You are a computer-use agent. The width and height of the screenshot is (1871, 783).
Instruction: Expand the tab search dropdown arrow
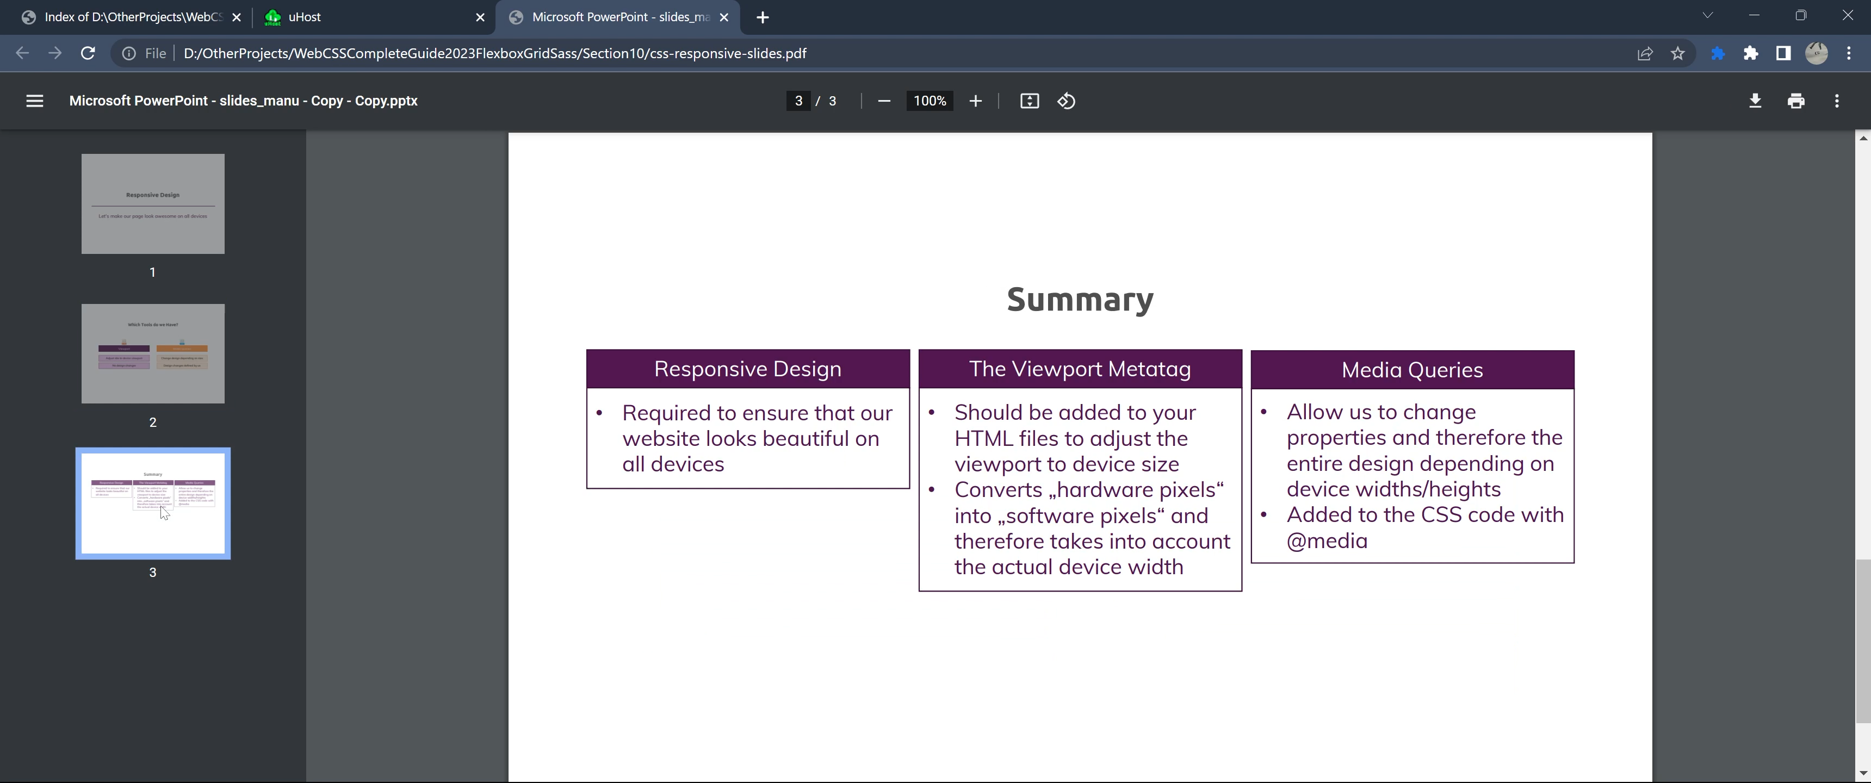point(1708,16)
